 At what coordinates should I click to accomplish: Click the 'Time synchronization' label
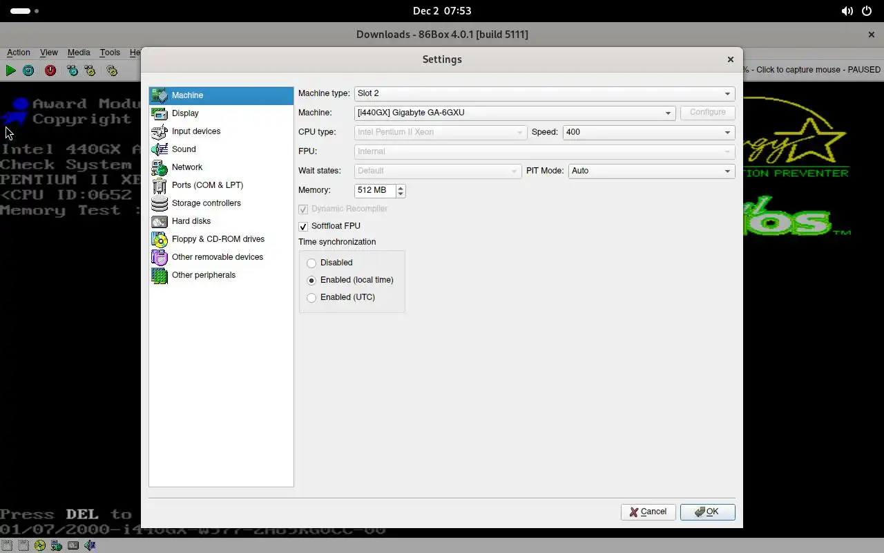click(x=337, y=242)
